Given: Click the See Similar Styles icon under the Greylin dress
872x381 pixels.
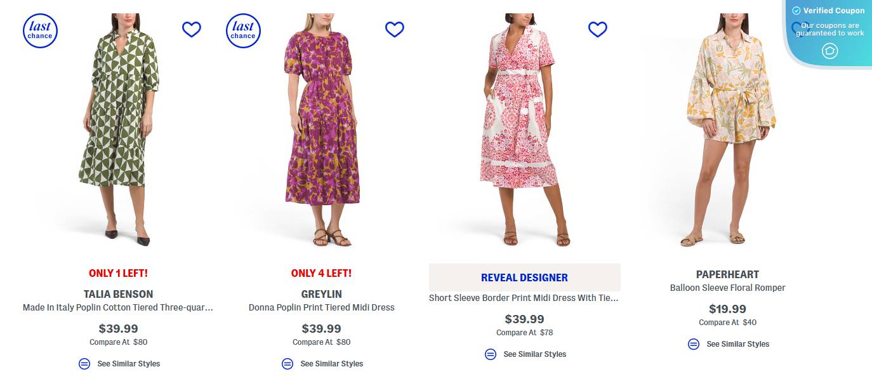Looking at the screenshot, I should tap(287, 364).
